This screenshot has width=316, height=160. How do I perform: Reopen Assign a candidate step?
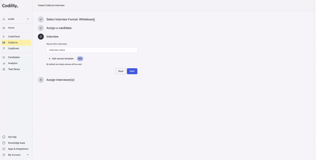pos(59,28)
